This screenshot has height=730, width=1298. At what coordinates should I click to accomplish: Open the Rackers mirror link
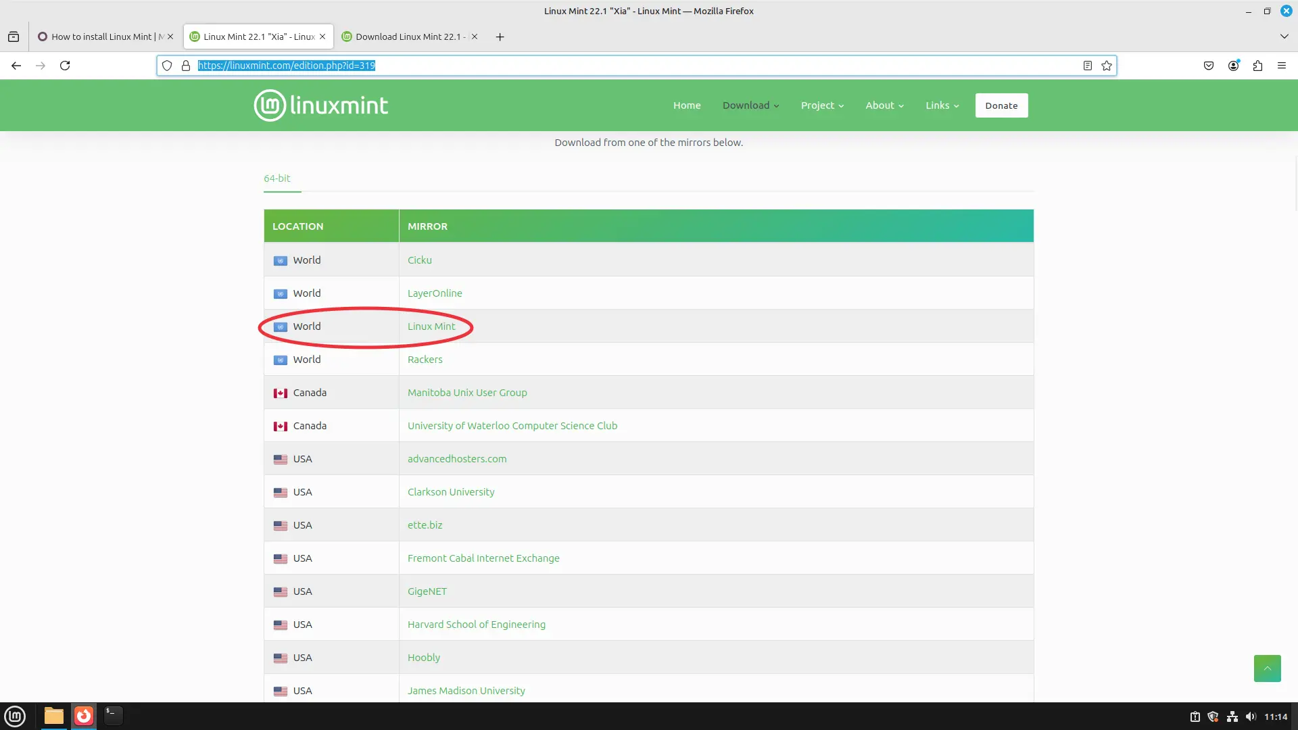[425, 360]
